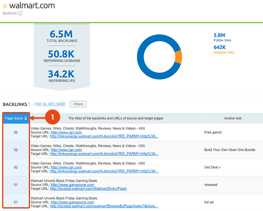The width and height of the screenshot is (263, 211).
Task: Click the 34.2K Referring IPs figure
Action: point(61,74)
